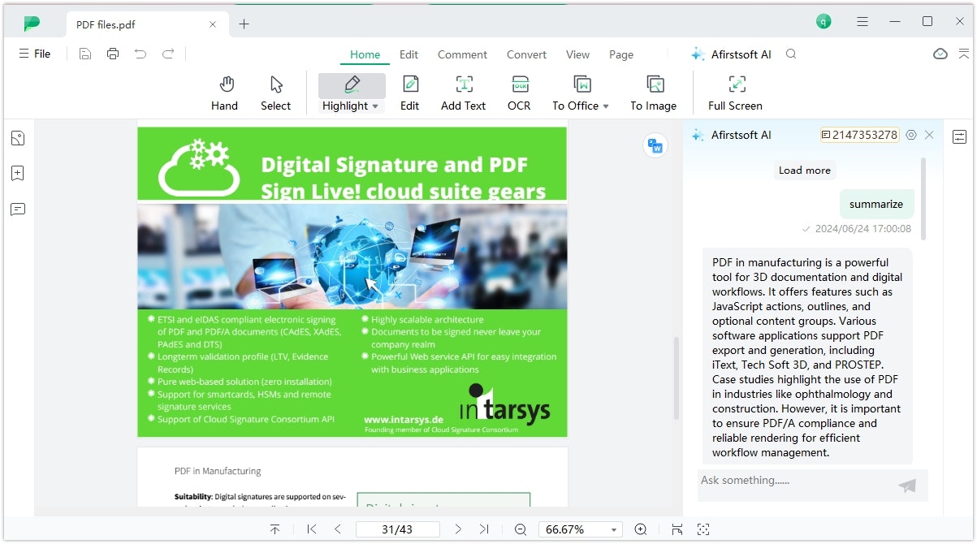The image size is (977, 544).
Task: Click the summarize chat message
Action: (x=876, y=205)
